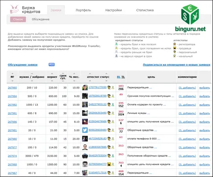Sort вернет column descending with down arrow
The image size is (213, 177).
click(x=52, y=81)
